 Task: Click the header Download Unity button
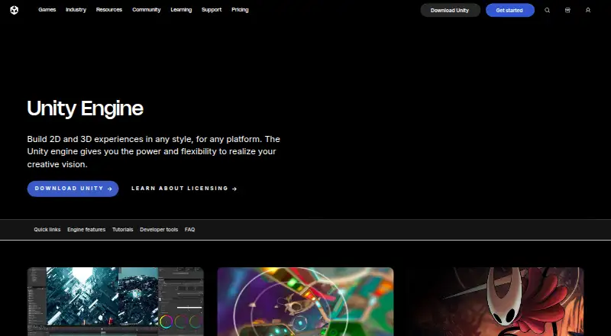tap(450, 10)
